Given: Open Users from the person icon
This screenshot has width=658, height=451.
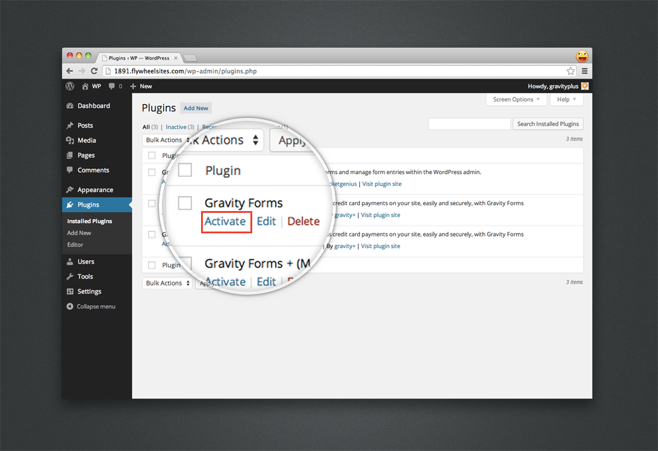Looking at the screenshot, I should 70,262.
